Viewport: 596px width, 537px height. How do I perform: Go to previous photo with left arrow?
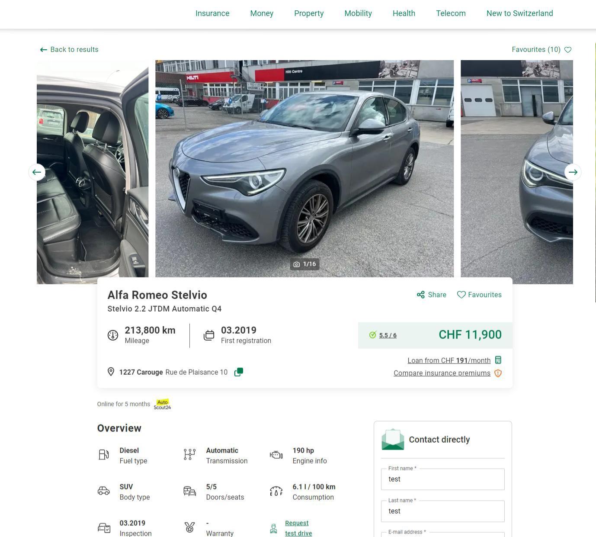click(x=37, y=172)
